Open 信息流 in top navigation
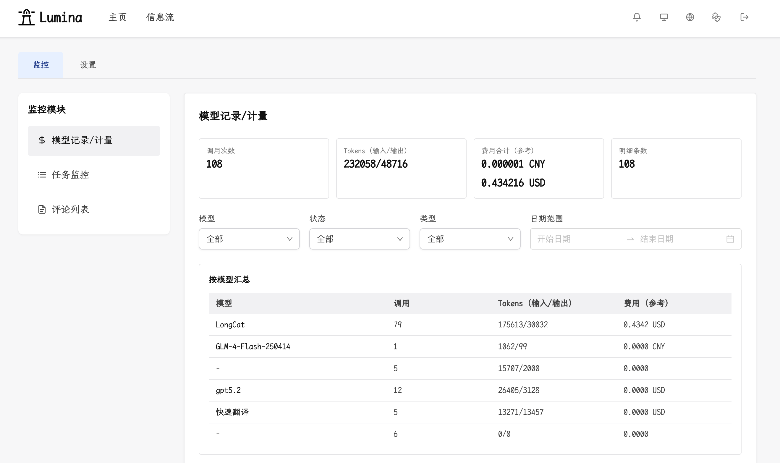 click(160, 17)
